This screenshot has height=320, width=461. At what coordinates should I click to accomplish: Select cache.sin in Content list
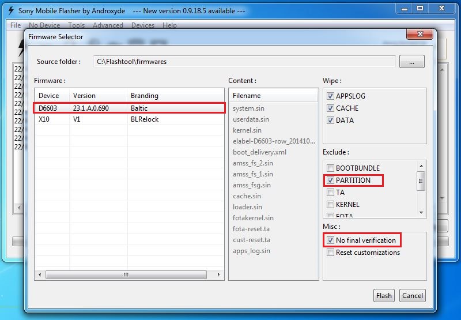(247, 196)
